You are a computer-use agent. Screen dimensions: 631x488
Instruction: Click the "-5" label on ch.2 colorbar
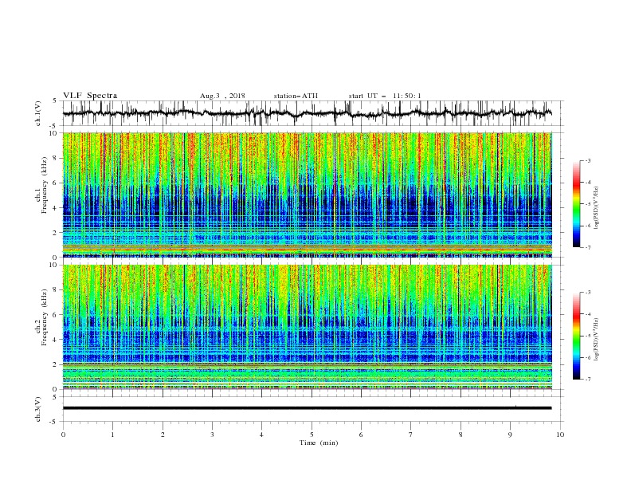pos(588,336)
